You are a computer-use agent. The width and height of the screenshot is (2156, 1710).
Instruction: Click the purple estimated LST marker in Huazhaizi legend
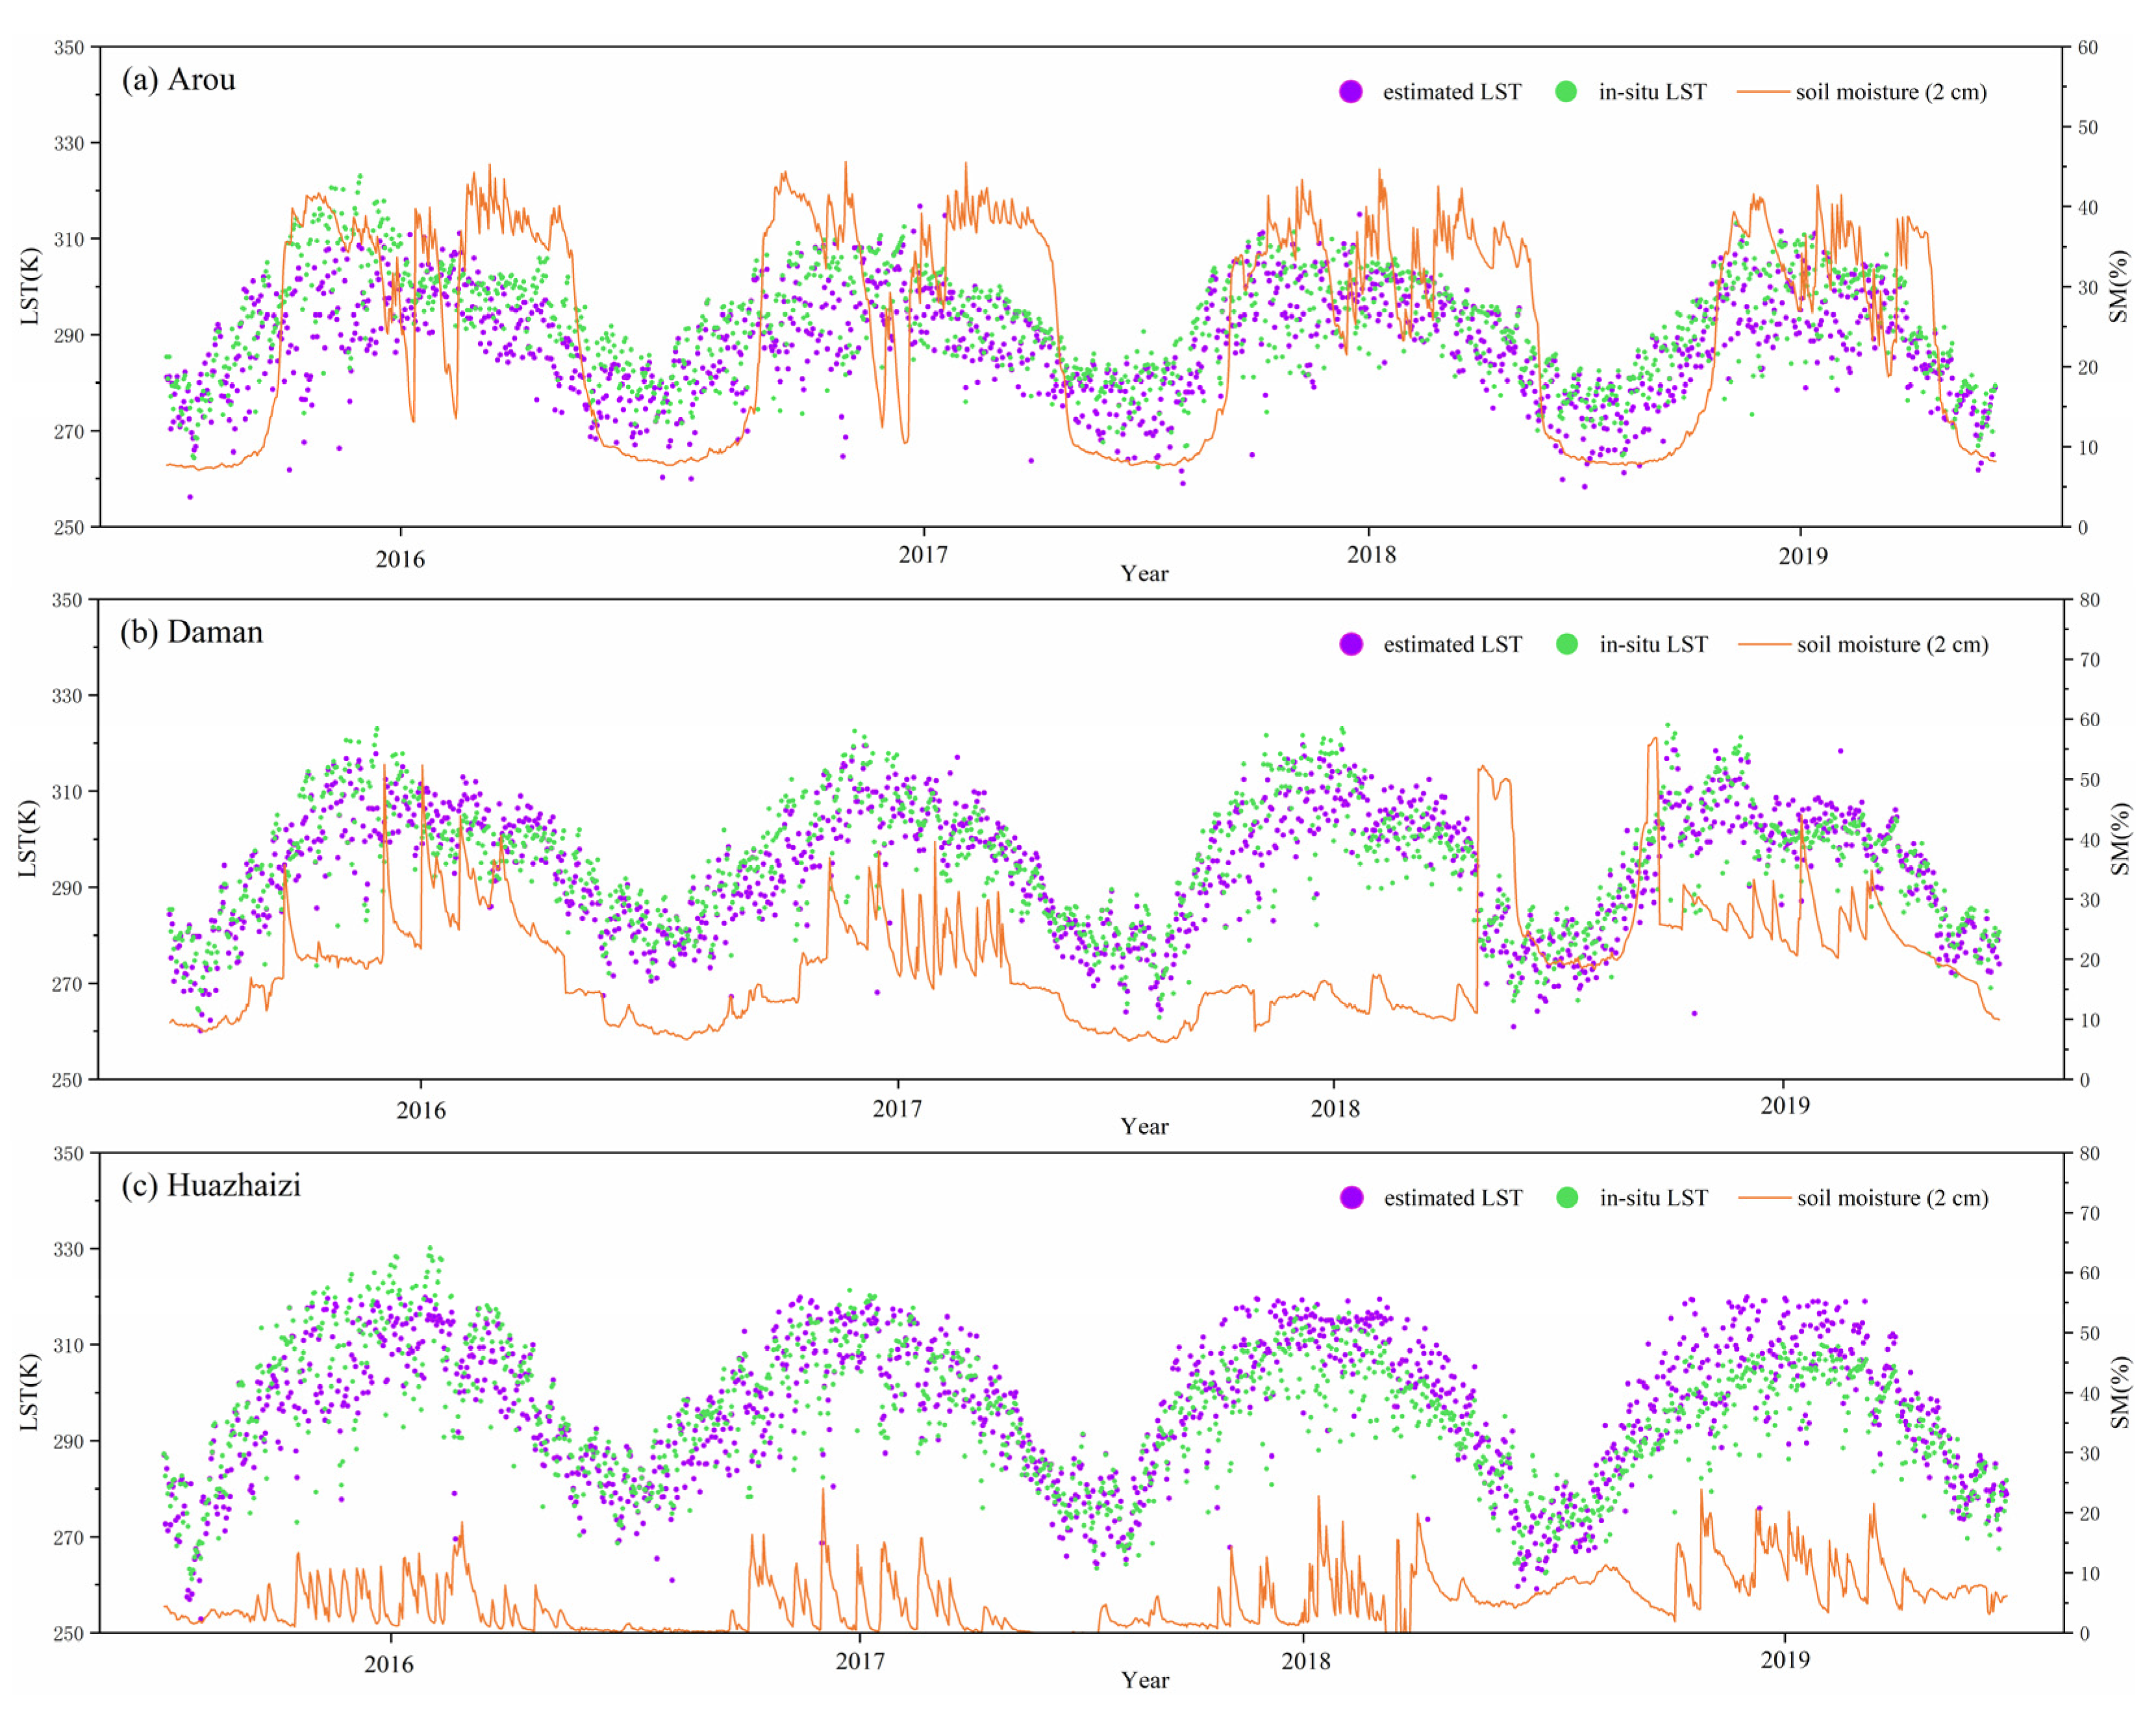pyautogui.click(x=1351, y=1197)
